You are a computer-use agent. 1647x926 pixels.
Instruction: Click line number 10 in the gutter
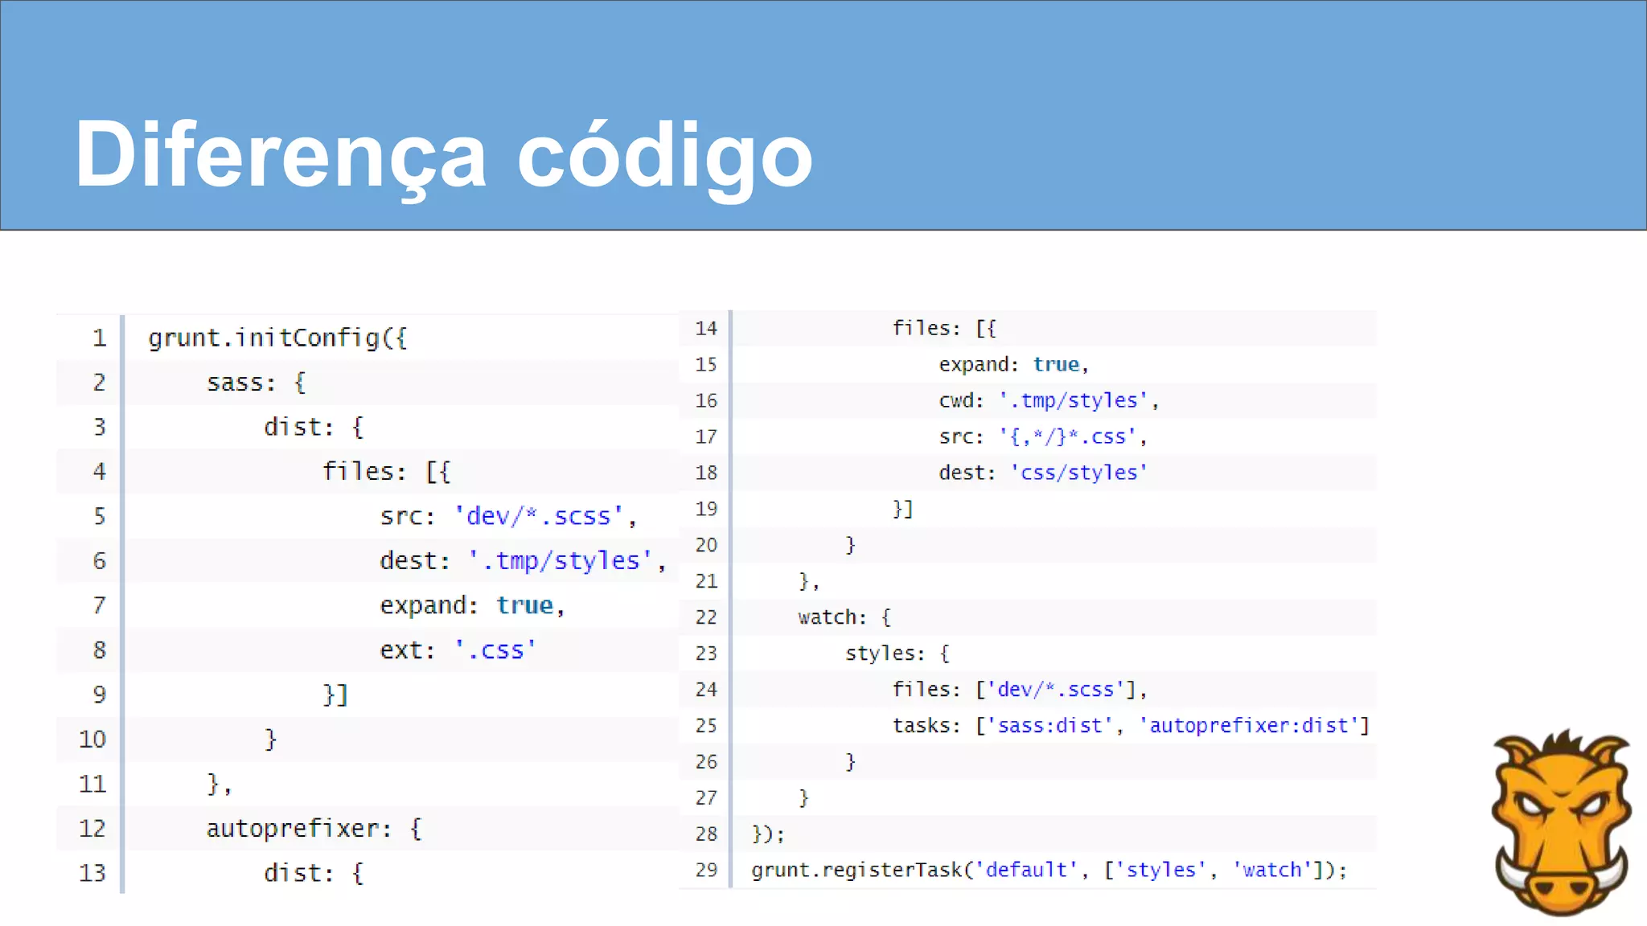(92, 740)
